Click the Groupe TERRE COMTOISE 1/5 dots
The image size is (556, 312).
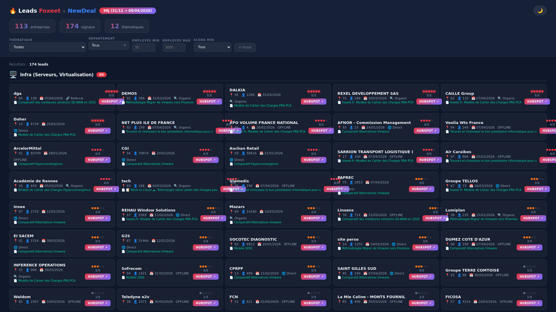[529, 267]
